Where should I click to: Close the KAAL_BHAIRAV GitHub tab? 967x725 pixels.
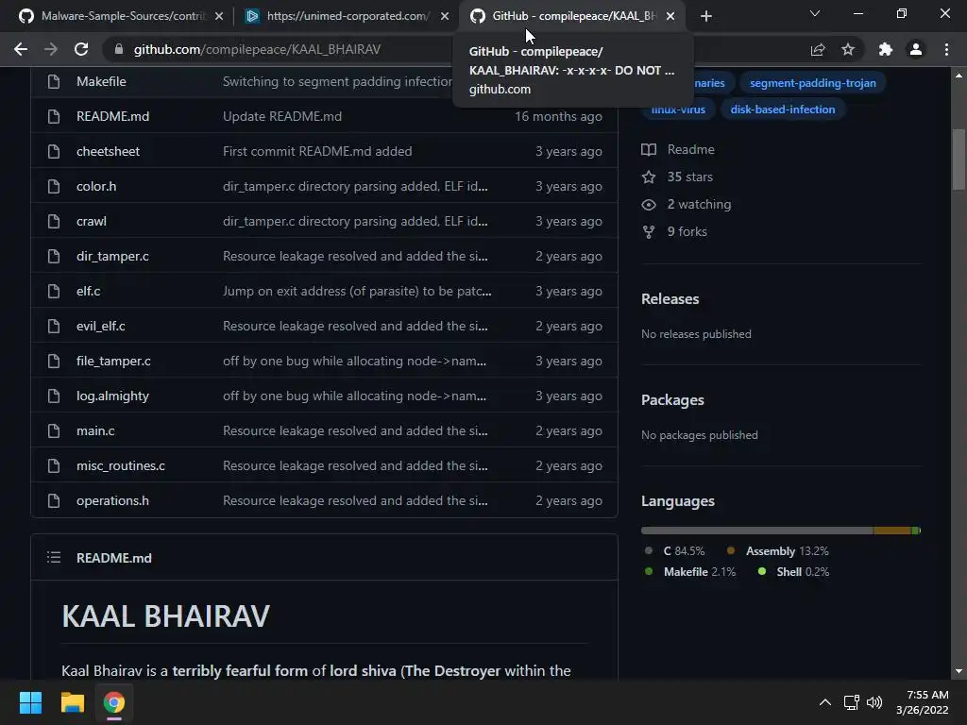(670, 16)
